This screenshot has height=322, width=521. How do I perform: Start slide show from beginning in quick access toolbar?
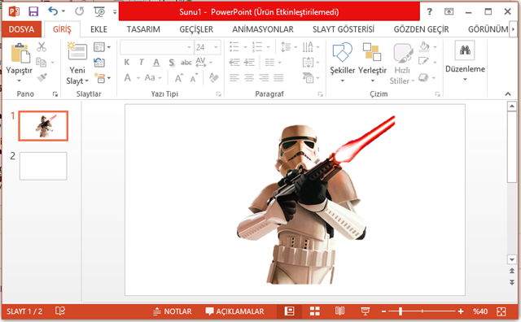click(99, 11)
